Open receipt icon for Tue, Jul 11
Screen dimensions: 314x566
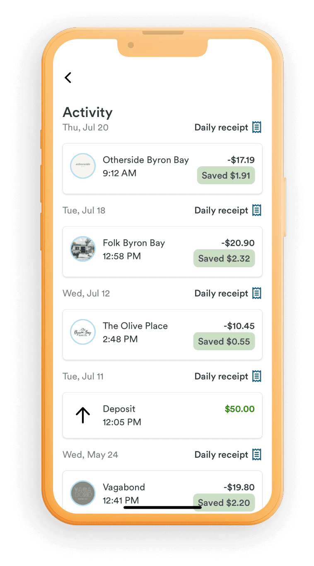pos(257,376)
